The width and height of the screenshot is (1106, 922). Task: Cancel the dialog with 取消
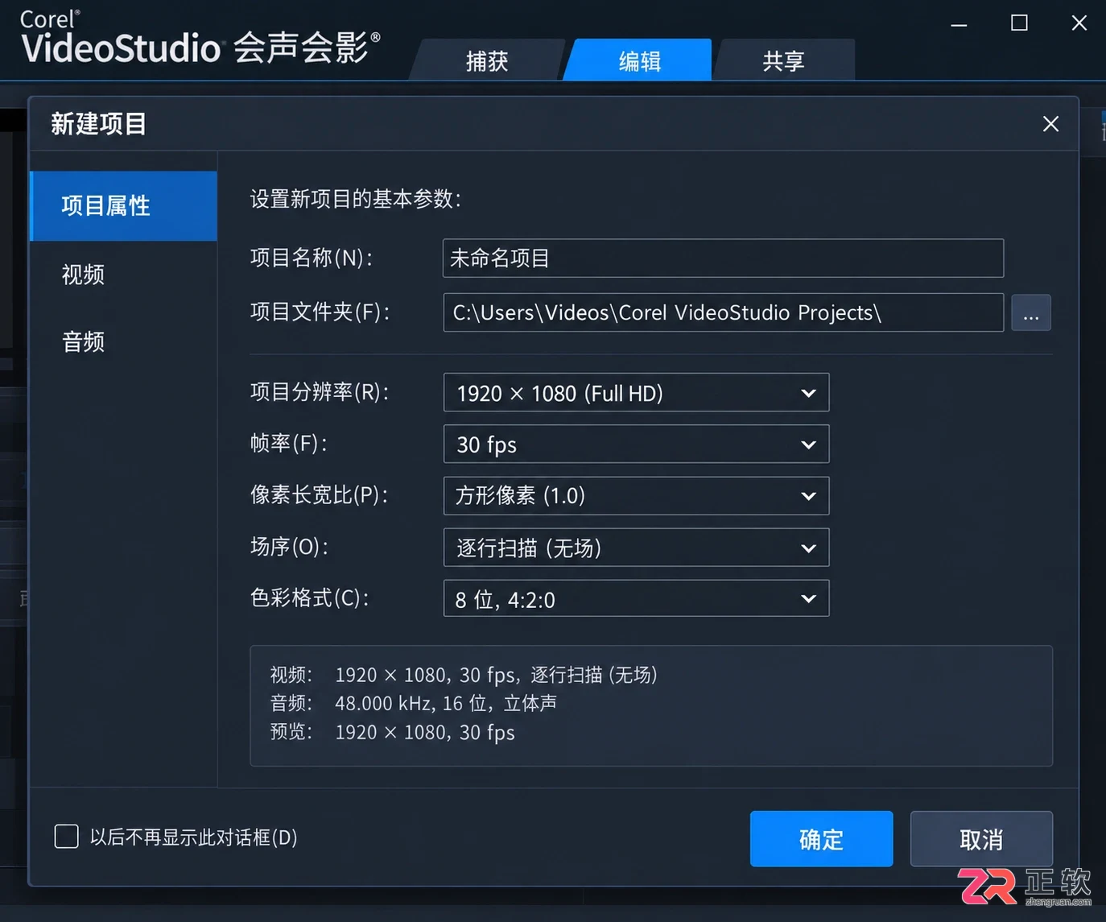coord(981,839)
